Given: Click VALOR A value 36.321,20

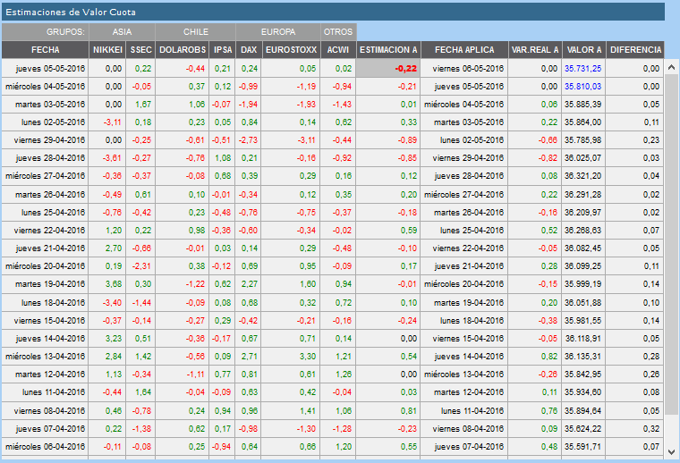Looking at the screenshot, I should (x=582, y=176).
